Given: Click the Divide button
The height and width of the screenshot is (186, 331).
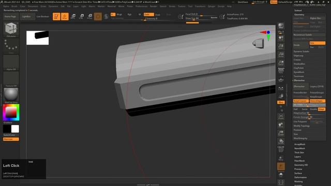Looking at the screenshot, I should pyautogui.click(x=300, y=45).
